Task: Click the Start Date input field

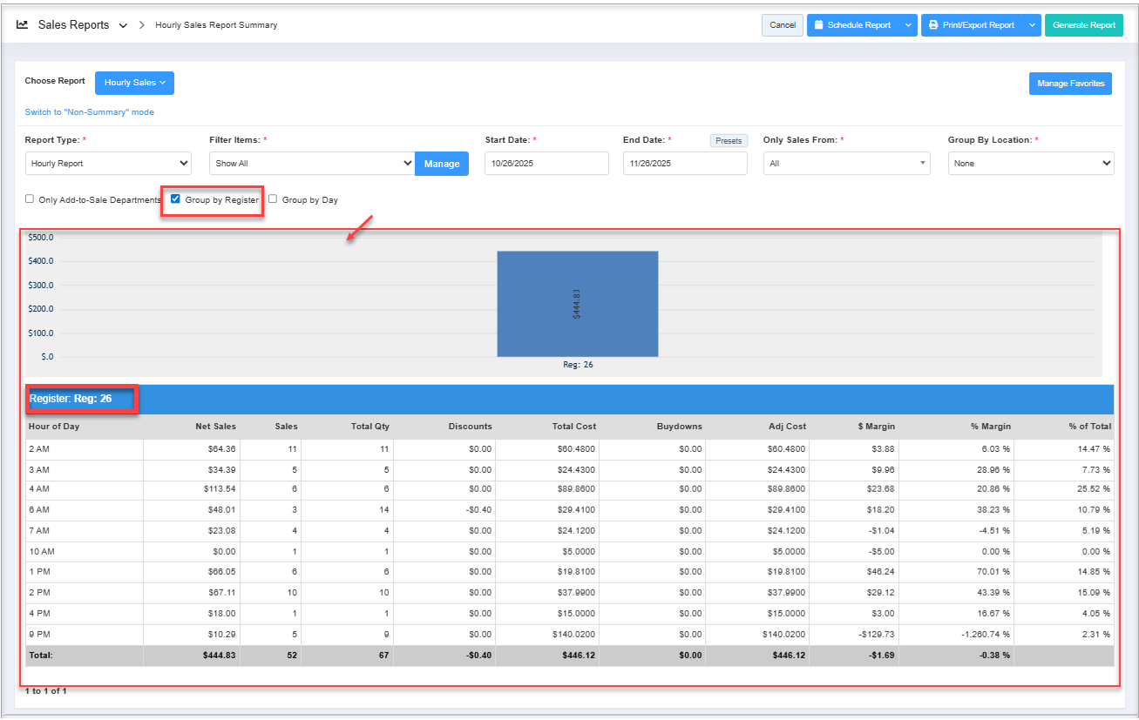Action: 546,164
